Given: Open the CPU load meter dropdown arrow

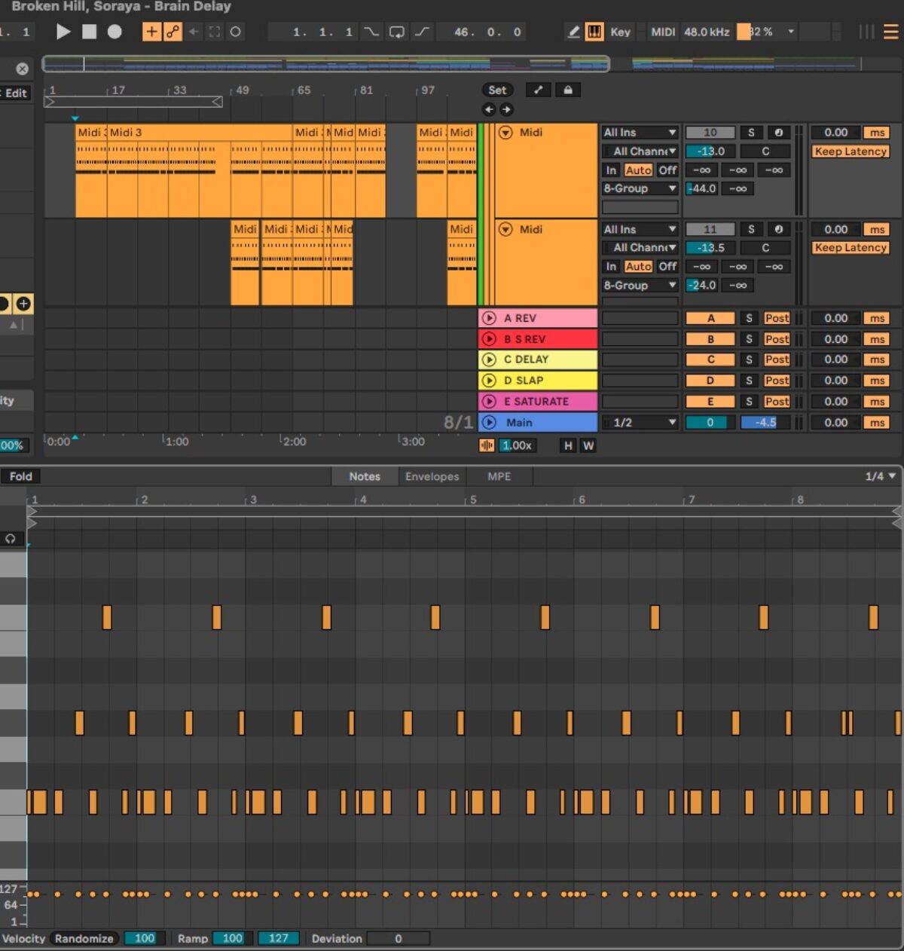Looking at the screenshot, I should point(791,32).
